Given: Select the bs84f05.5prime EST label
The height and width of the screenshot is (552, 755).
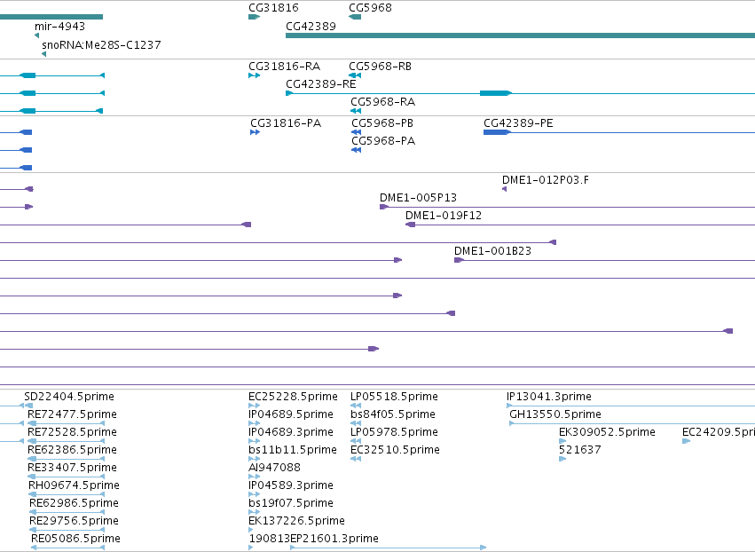Looking at the screenshot, I should point(393,414).
